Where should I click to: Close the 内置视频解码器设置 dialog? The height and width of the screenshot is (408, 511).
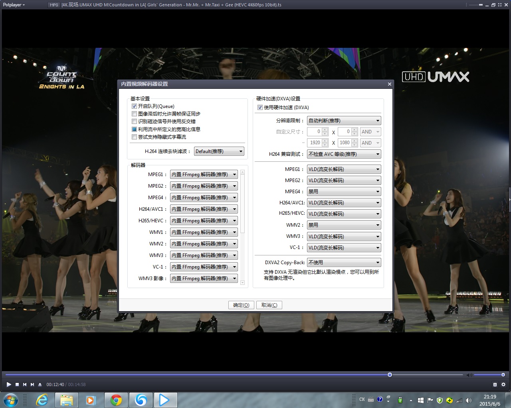[x=389, y=84]
